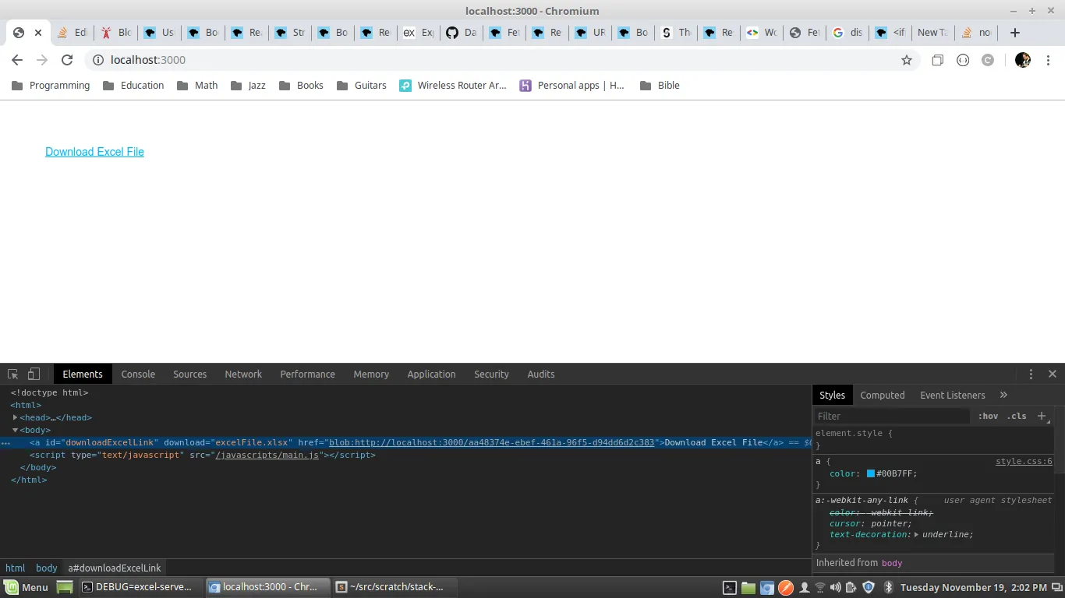1065x598 pixels.
Task: Reload the localhost:3000 page
Action: 67,60
